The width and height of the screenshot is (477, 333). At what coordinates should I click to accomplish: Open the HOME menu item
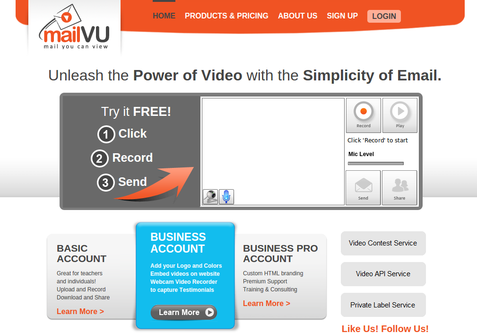coord(164,16)
